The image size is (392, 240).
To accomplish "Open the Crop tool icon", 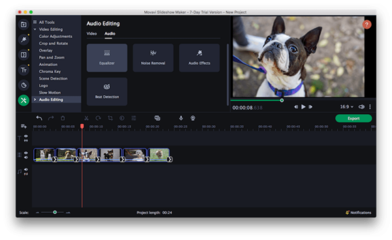I will point(110,118).
